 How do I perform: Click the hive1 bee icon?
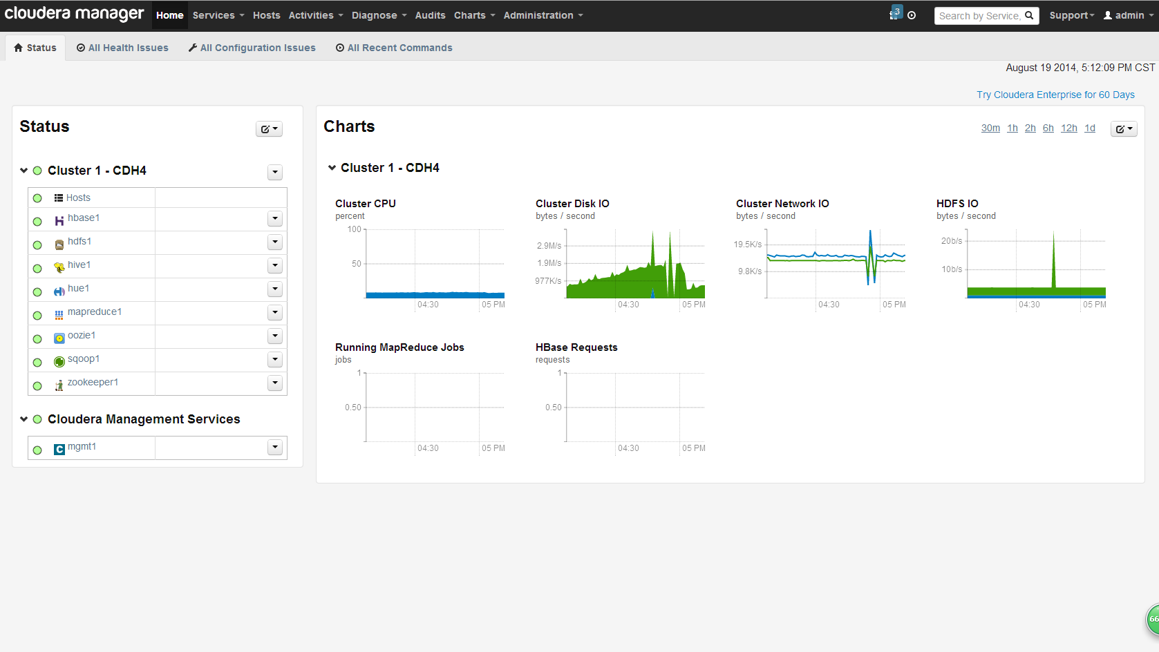click(59, 268)
